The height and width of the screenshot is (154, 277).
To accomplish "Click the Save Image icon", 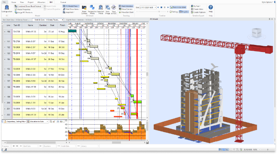I will [108, 10].
